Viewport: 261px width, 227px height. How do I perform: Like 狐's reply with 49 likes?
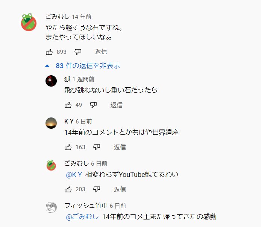pyautogui.click(x=68, y=105)
